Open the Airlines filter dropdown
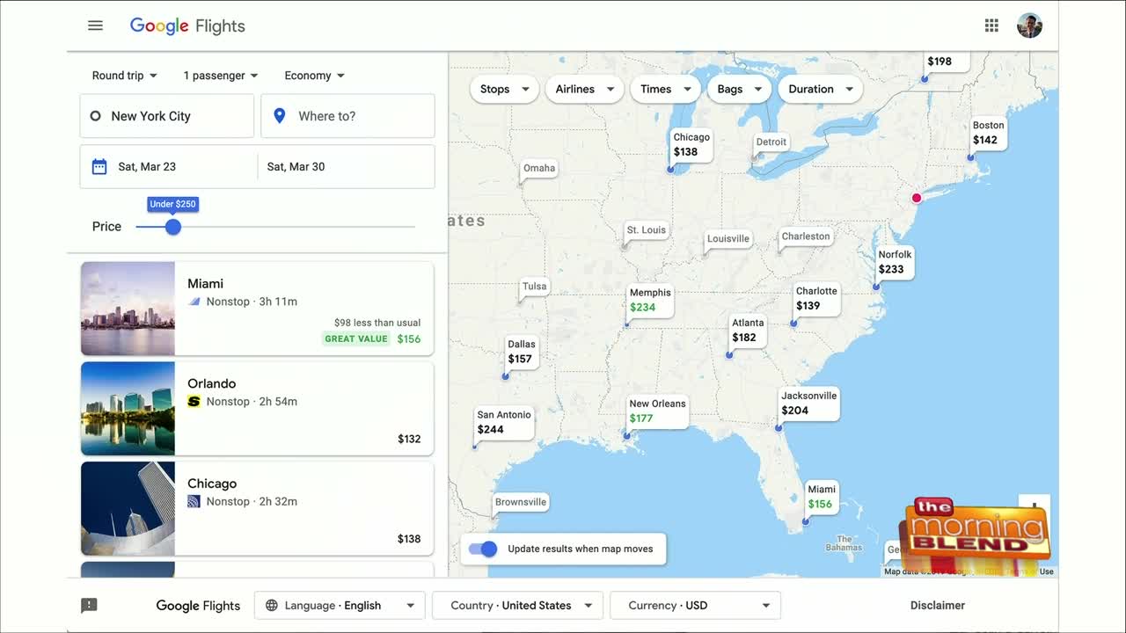This screenshot has width=1126, height=633. [584, 89]
